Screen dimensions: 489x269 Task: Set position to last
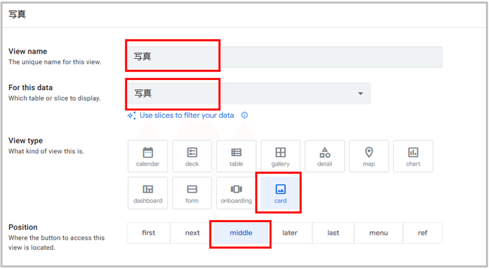click(x=333, y=233)
